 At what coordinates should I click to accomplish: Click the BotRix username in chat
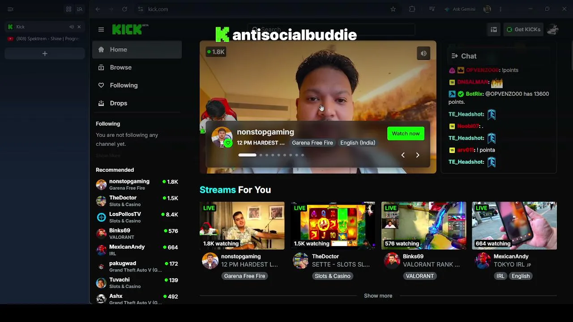click(x=475, y=94)
